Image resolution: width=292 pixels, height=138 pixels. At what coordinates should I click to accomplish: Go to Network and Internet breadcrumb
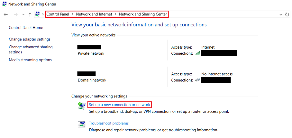[94, 14]
